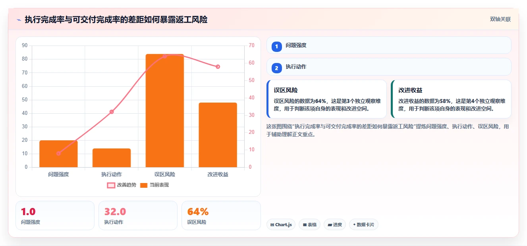This screenshot has width=527, height=246.
Task: Select the Chart.js tag chip
Action: (x=281, y=225)
